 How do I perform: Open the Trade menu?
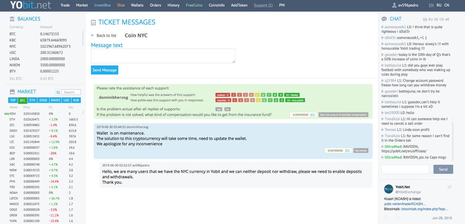pos(65,5)
